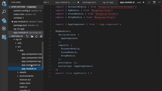This screenshot has height=91, width=162.
Task: Click the explorer vertical scrollbar
Action: [43, 55]
